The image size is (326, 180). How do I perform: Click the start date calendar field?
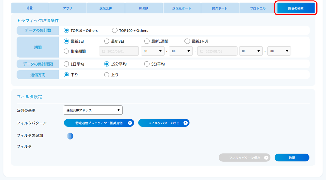(x=119, y=51)
